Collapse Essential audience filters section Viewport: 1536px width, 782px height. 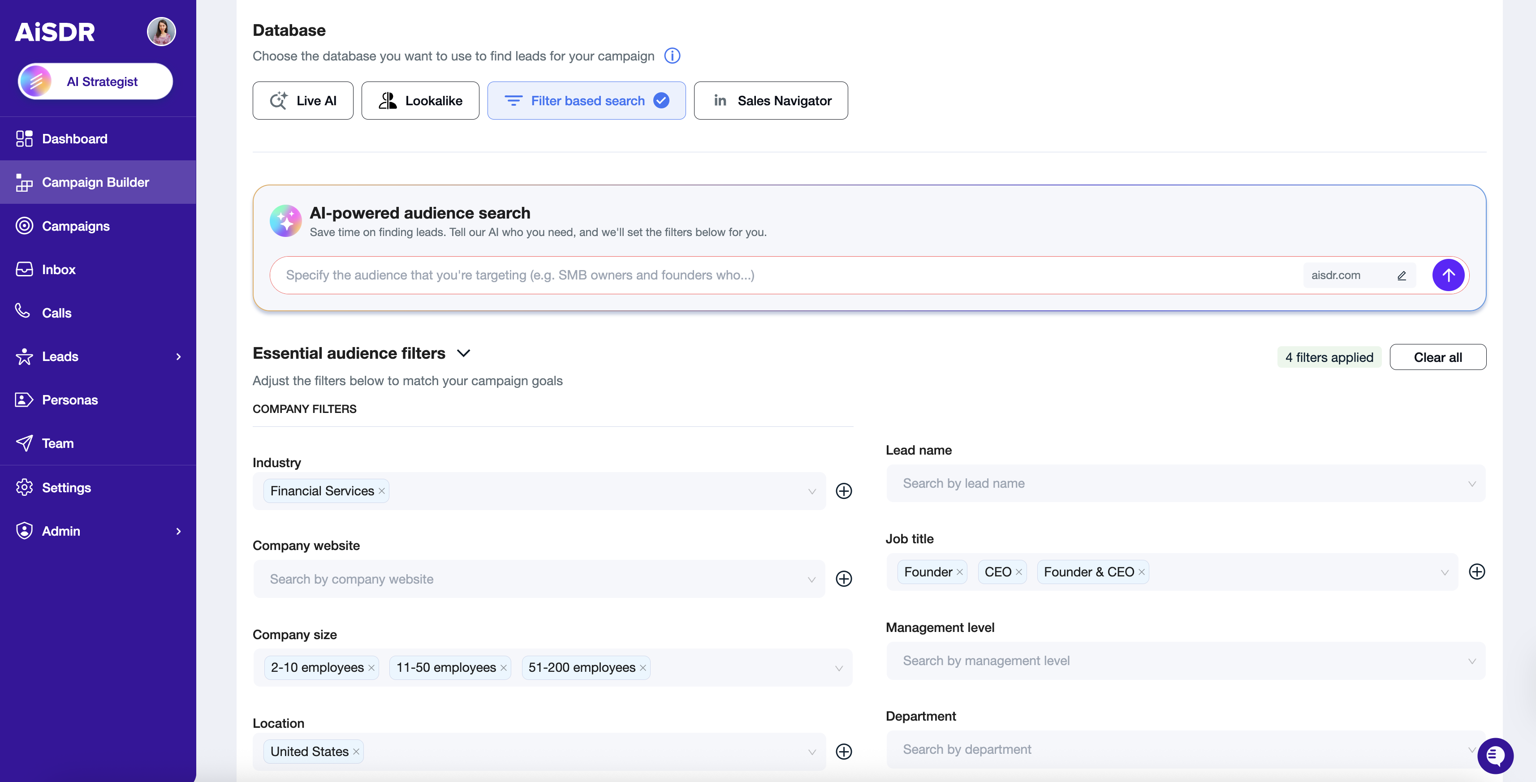point(463,353)
